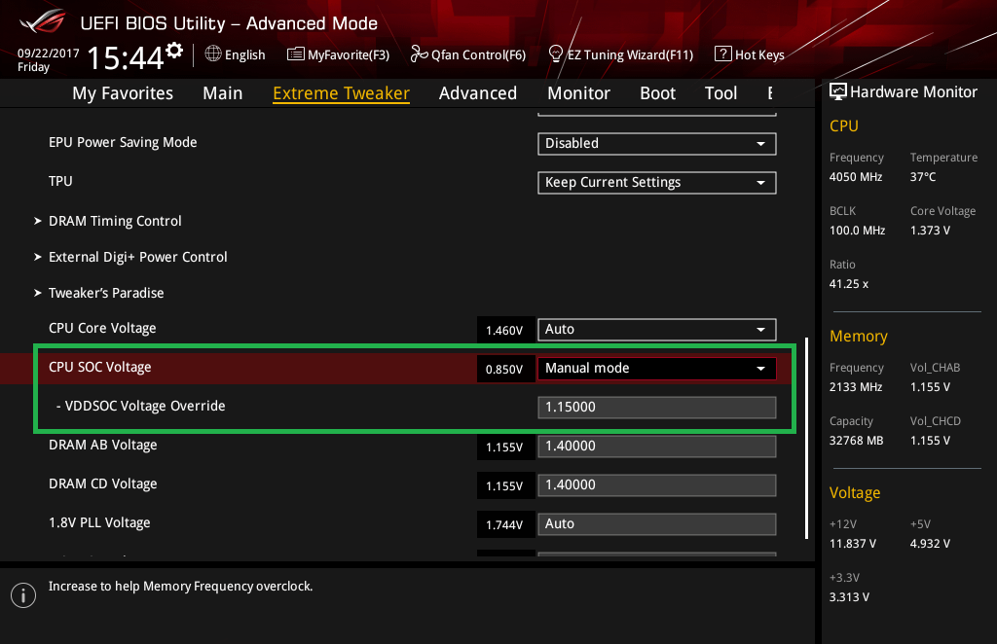
Task: Click the 4050 MHz CPU frequency value
Action: point(856,177)
